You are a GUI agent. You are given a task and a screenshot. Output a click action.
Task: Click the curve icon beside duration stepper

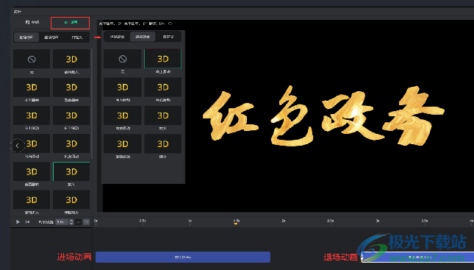coord(79,222)
